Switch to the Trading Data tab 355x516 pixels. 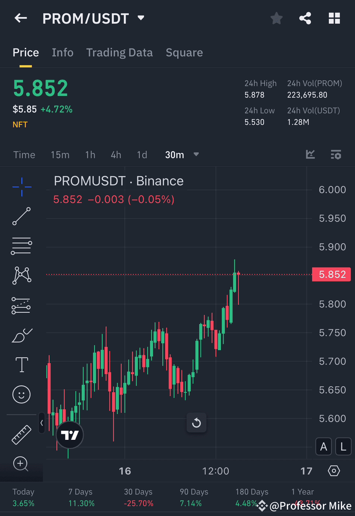pos(119,52)
